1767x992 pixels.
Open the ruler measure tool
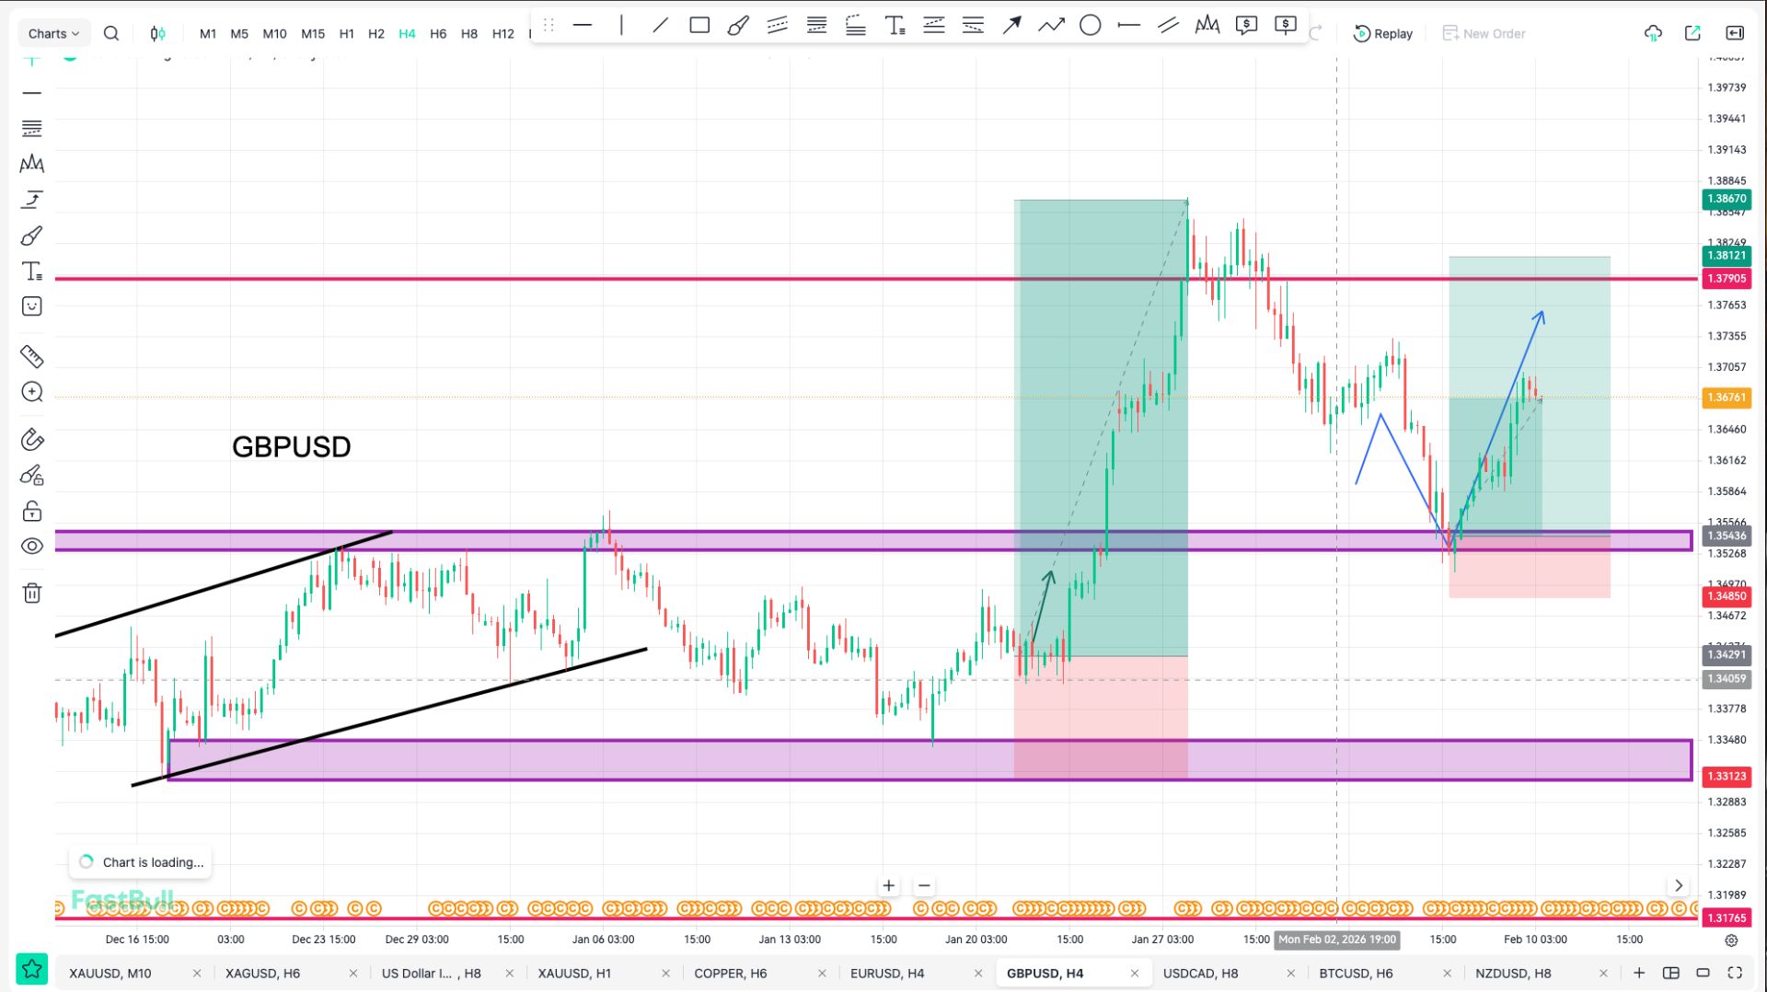click(x=32, y=356)
